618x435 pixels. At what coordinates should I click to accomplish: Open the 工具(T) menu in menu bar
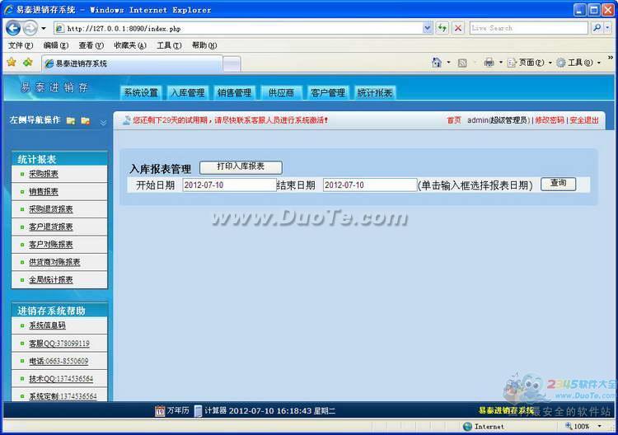pos(169,45)
